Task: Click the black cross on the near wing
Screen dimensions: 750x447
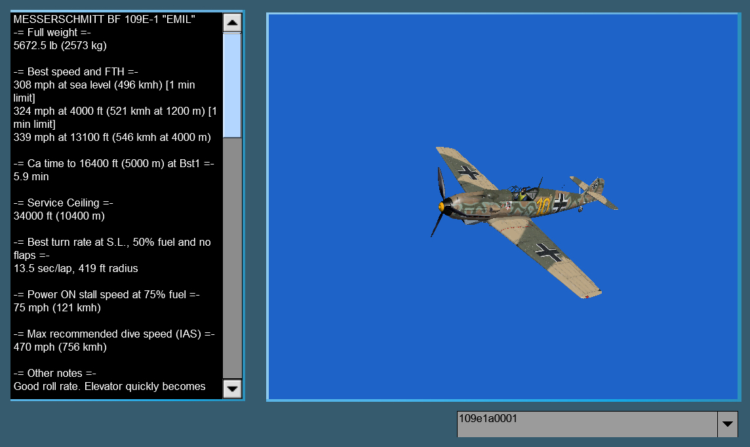Action: coord(547,251)
